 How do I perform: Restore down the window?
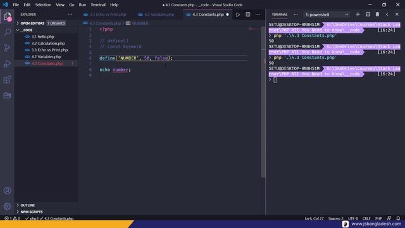tap(384, 4)
